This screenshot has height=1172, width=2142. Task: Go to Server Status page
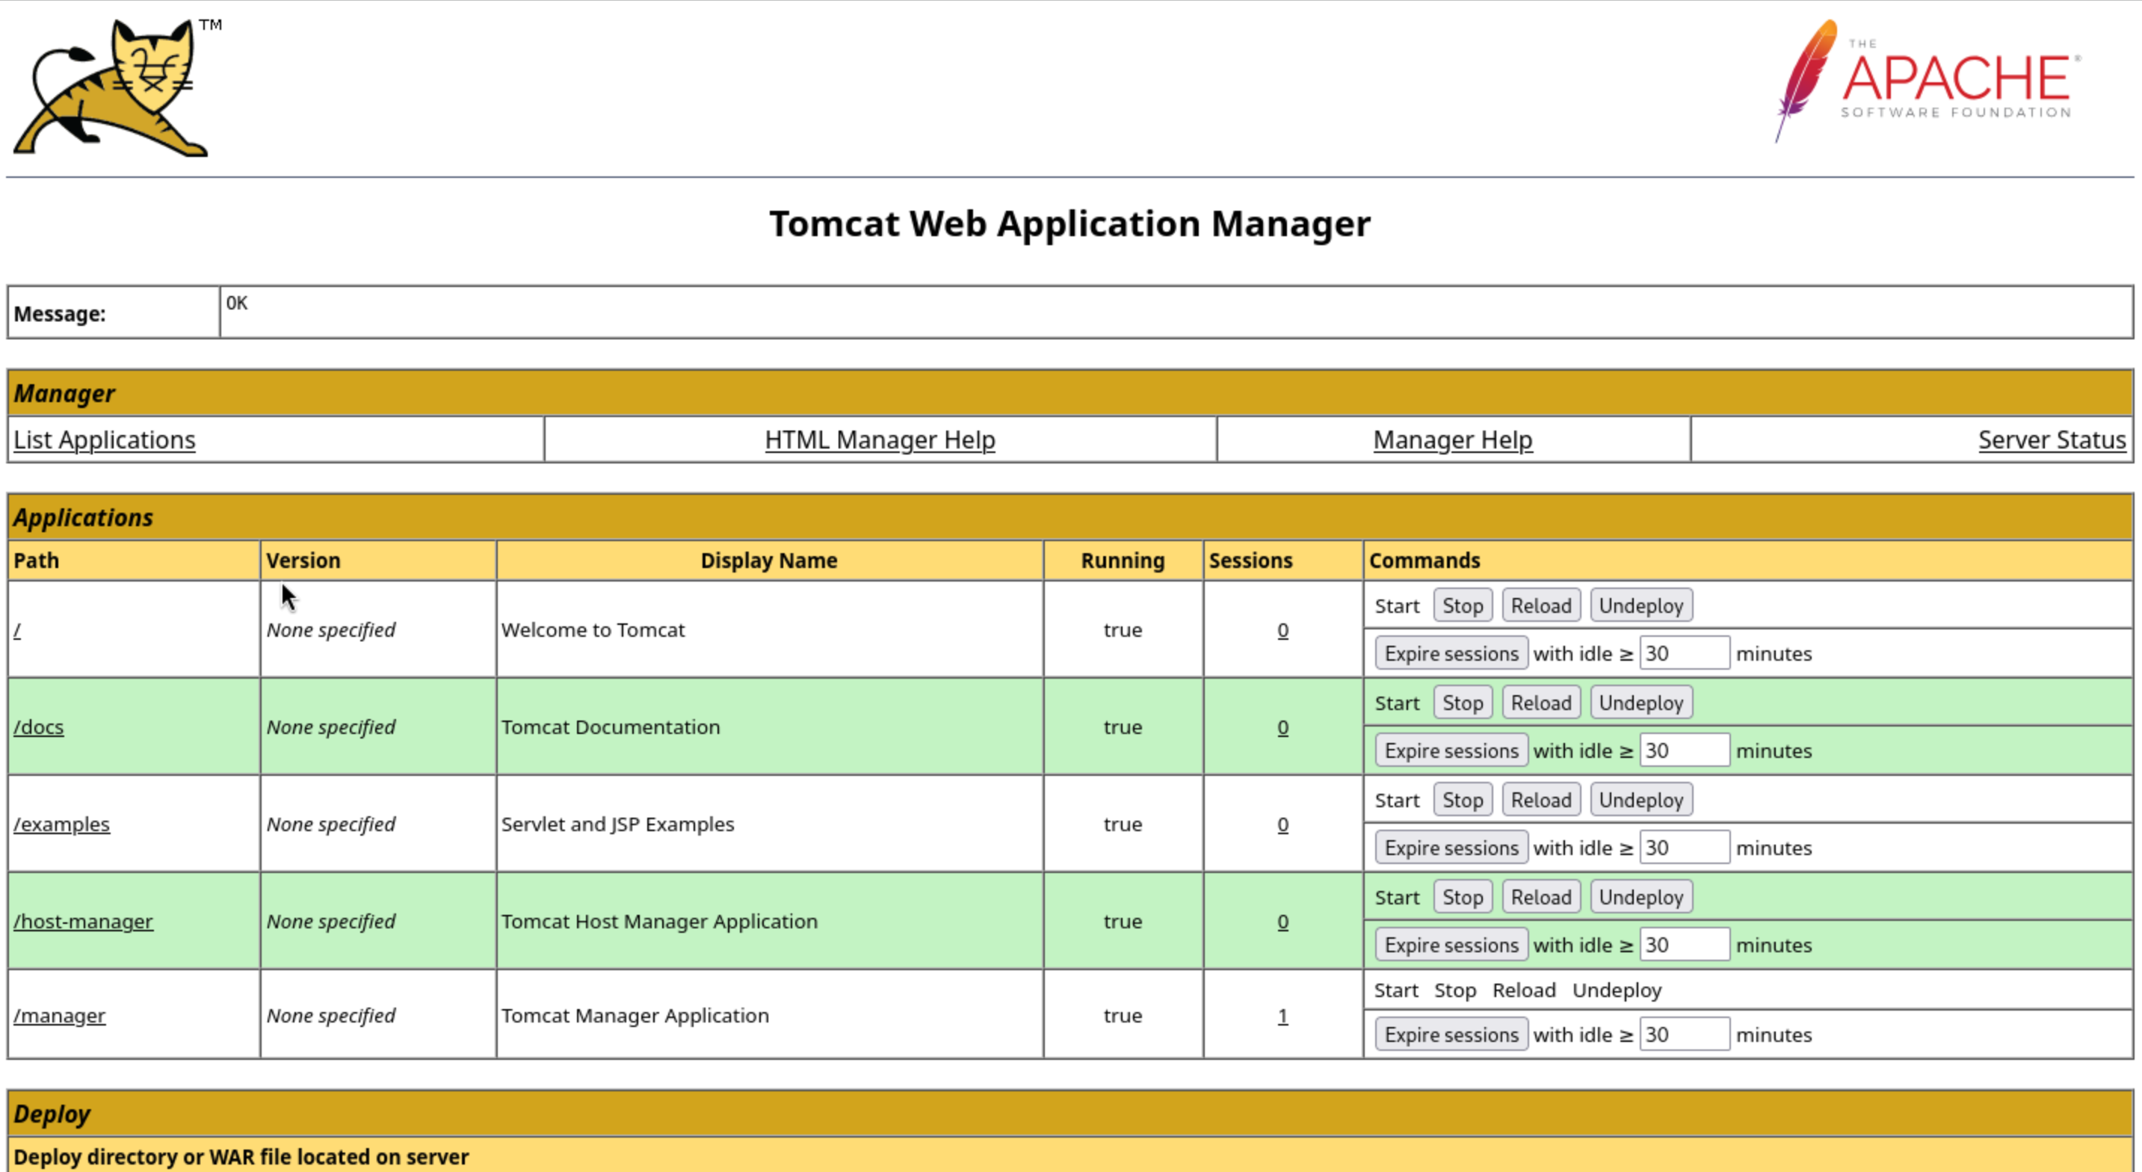[2051, 439]
